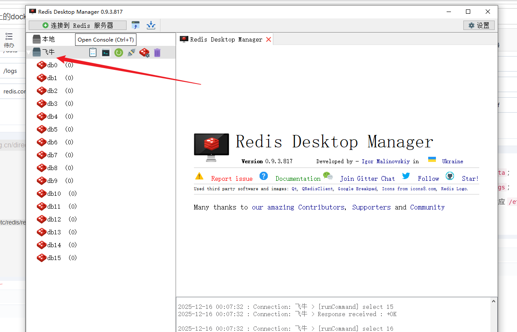
Task: Select database db5
Action: (x=55, y=129)
